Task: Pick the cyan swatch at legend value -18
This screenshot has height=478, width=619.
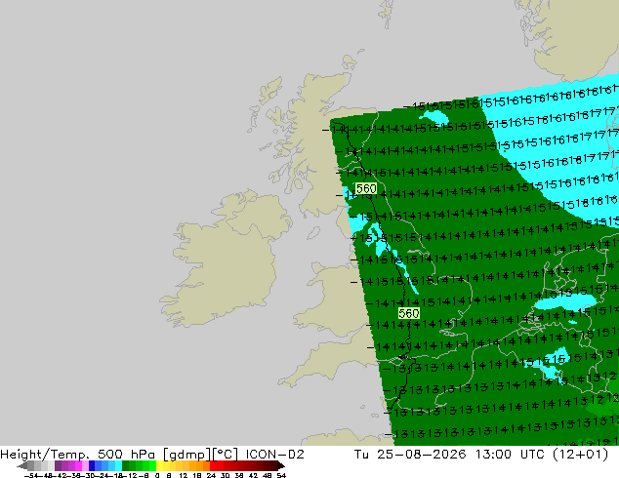Action: coord(118,465)
